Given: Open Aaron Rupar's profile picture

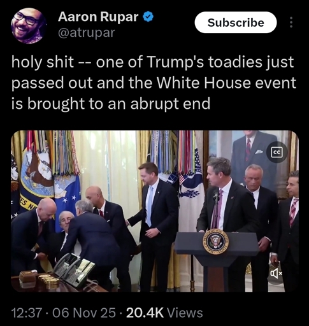Looking at the screenshot, I should tap(28, 26).
